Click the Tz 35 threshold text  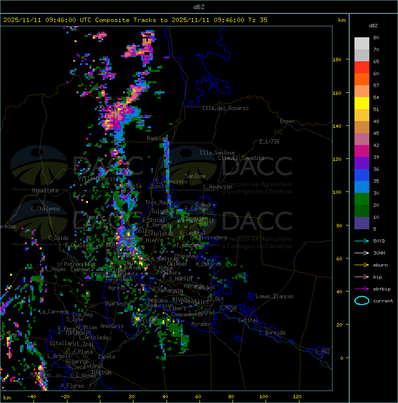(x=258, y=20)
